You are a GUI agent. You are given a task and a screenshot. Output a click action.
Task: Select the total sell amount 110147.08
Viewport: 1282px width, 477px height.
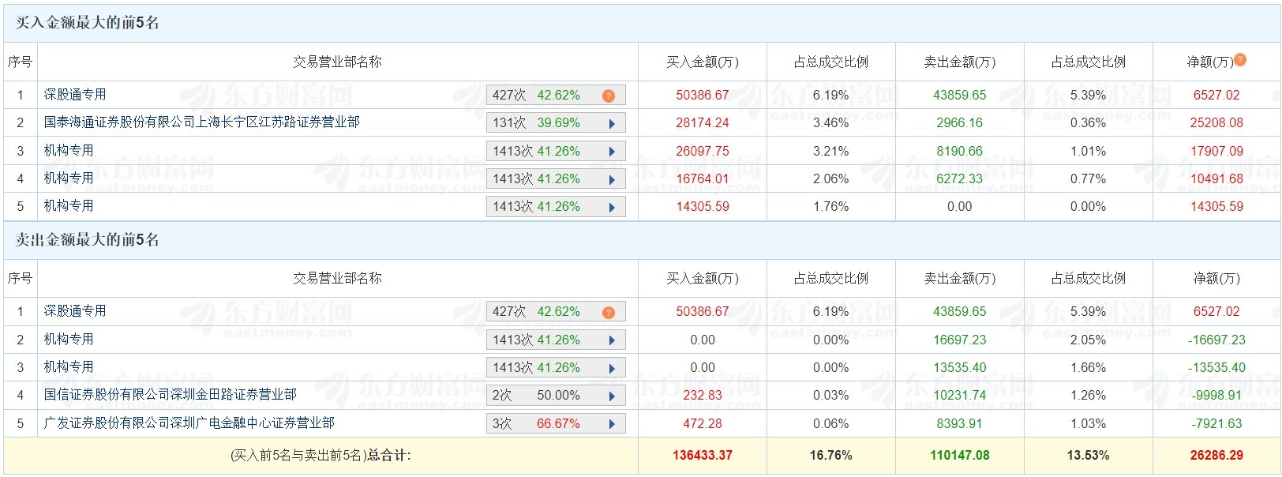pos(960,455)
